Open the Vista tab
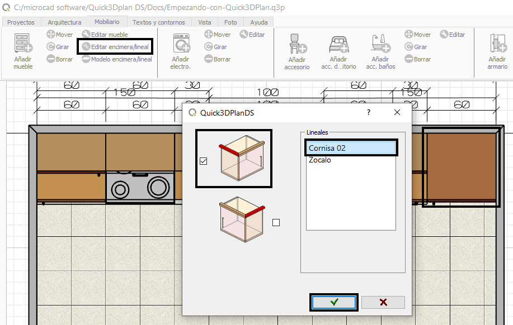 (x=205, y=22)
